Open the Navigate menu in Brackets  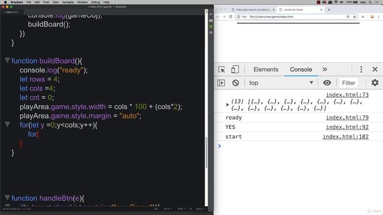click(x=68, y=2)
